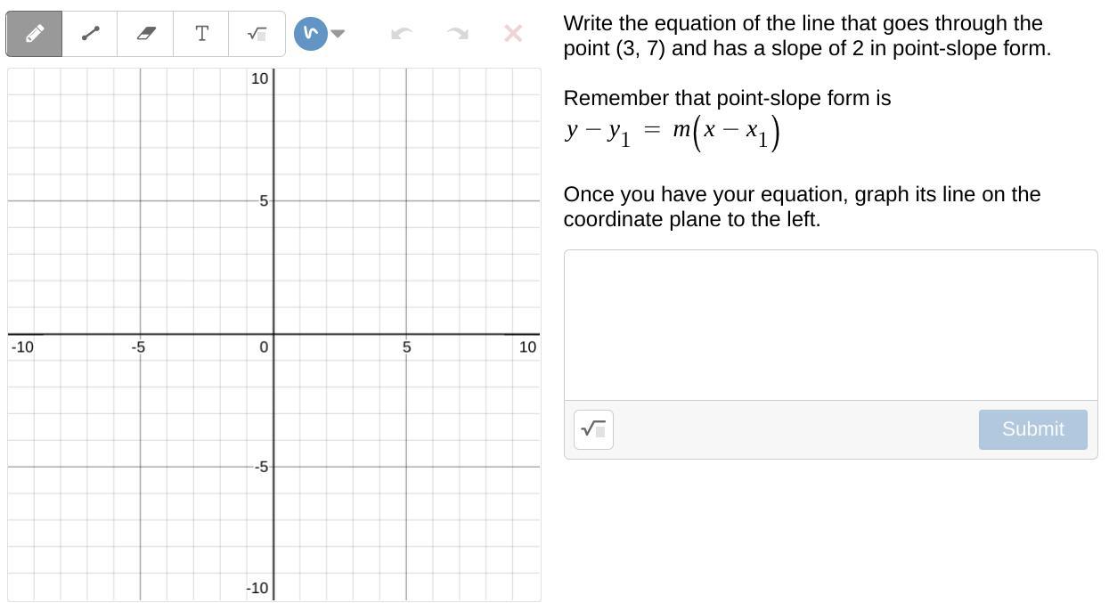Undo the last sketch action
The width and height of the screenshot is (1109, 603).
point(402,34)
